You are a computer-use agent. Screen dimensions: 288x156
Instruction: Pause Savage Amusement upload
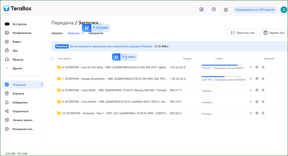click(251, 79)
